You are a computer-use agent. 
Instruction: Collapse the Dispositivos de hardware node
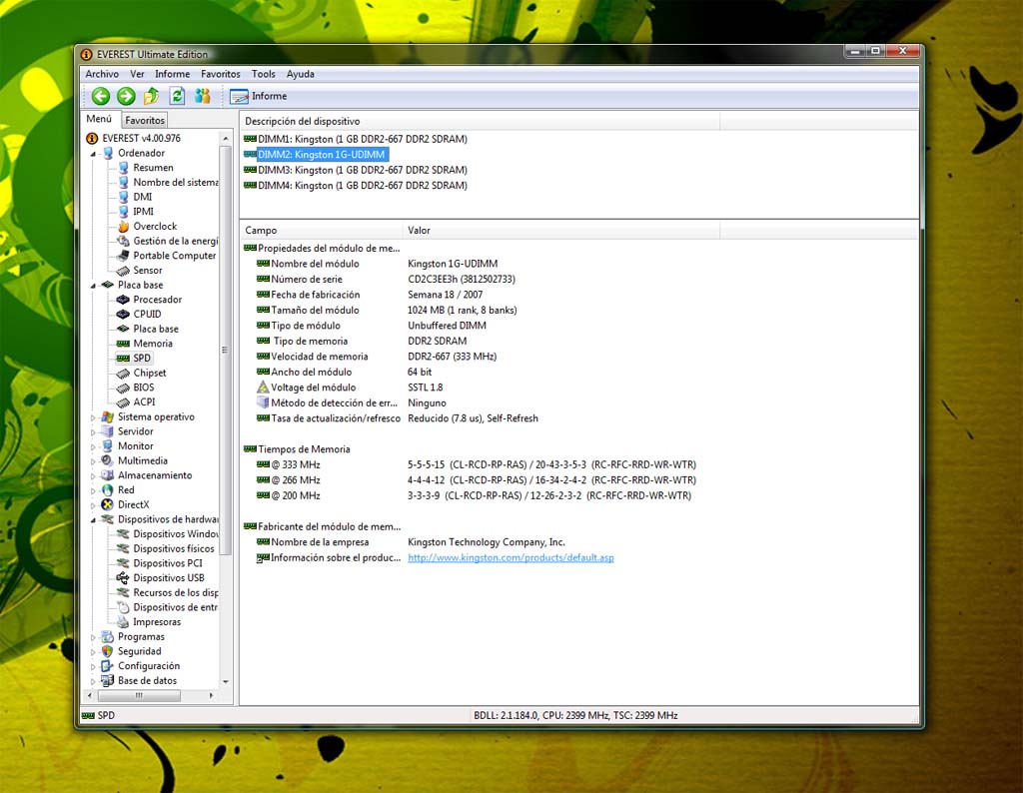[93, 520]
